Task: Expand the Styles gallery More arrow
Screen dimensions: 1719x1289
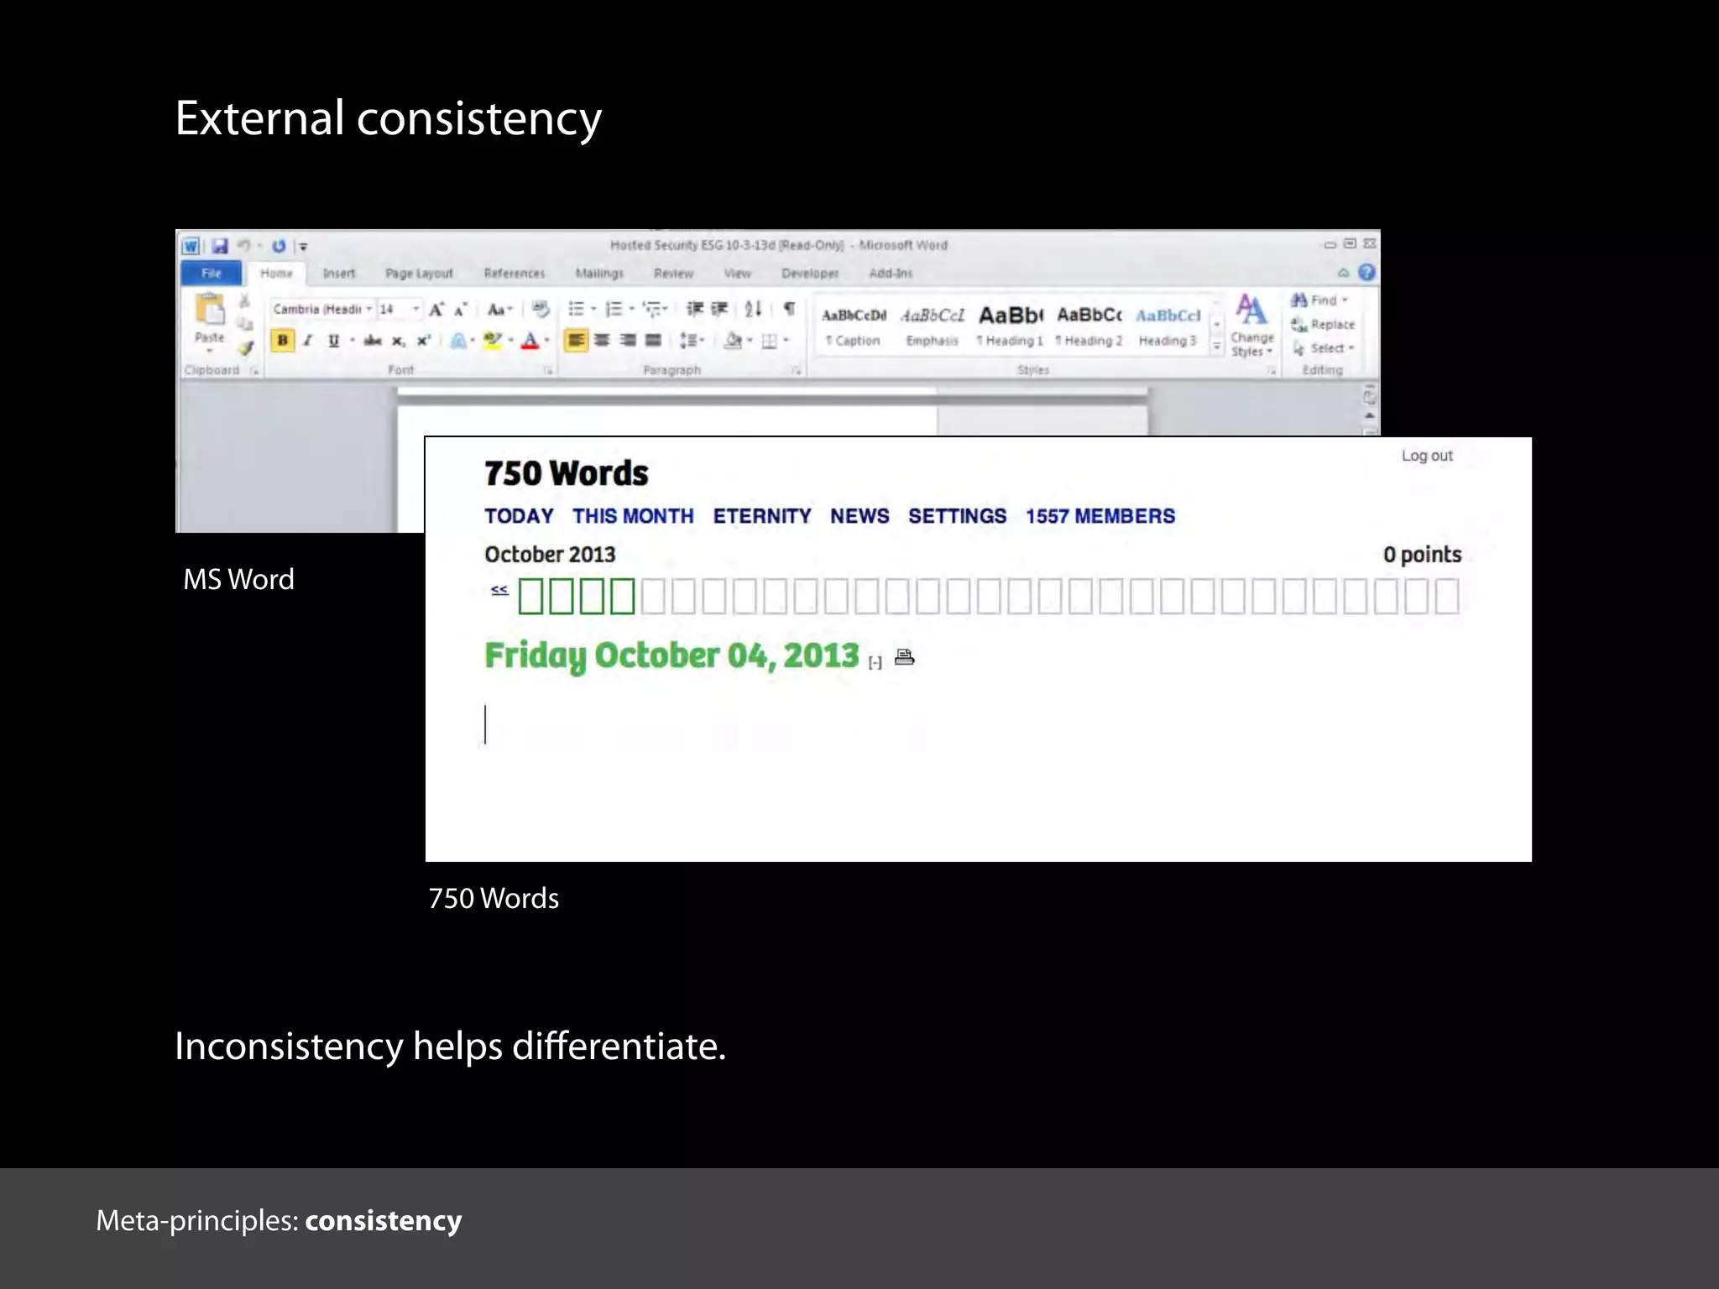Action: pos(1216,347)
